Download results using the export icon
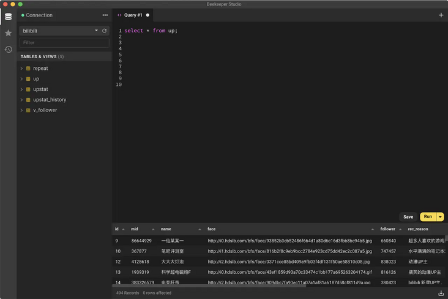Screen dimensions: 448x299 tap(441, 293)
